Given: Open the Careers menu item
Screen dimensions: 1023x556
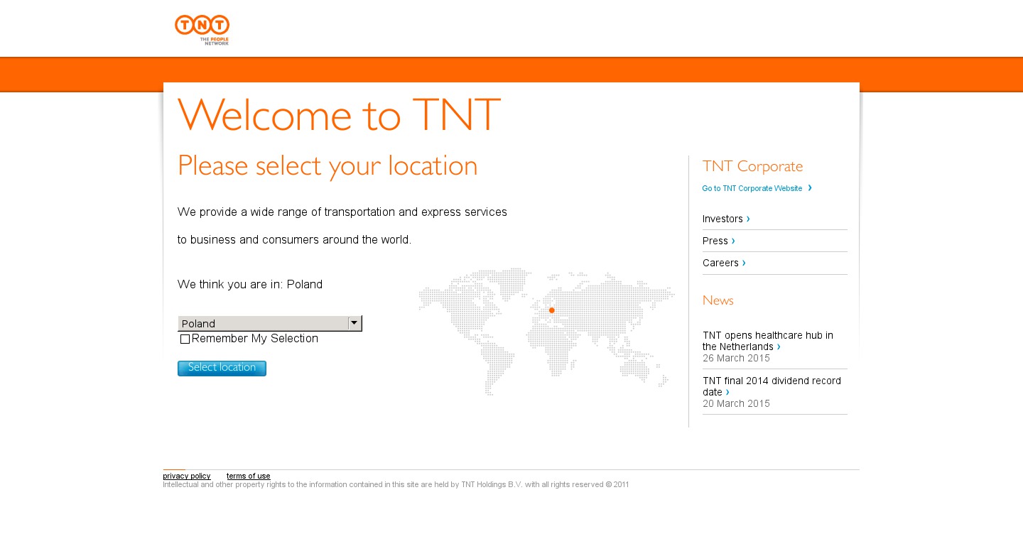Looking at the screenshot, I should pyautogui.click(x=720, y=263).
